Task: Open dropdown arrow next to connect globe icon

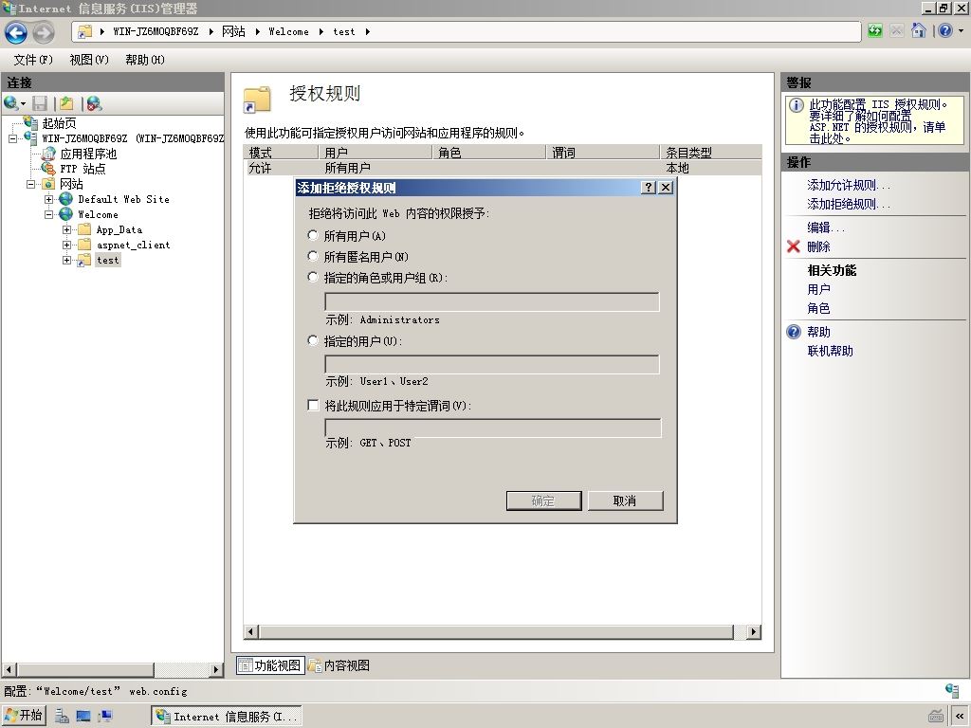Action: click(24, 104)
